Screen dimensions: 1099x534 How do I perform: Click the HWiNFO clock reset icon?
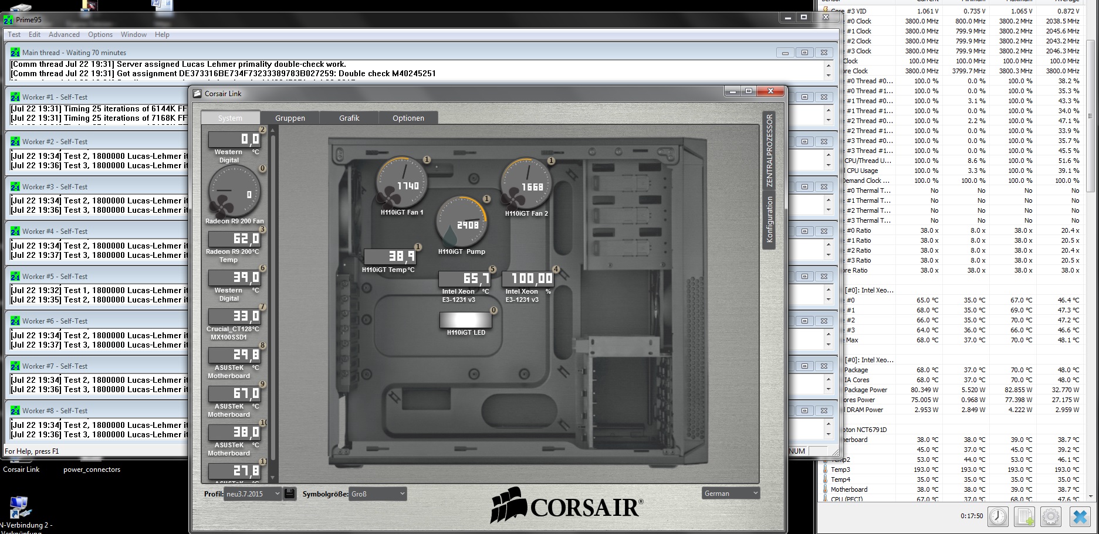click(x=998, y=516)
